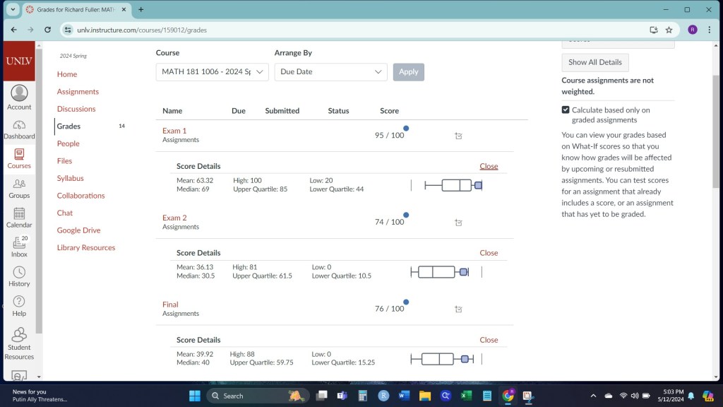This screenshot has width=723, height=407.
Task: Expand the Arrange By Due Date dropdown
Action: tap(330, 72)
